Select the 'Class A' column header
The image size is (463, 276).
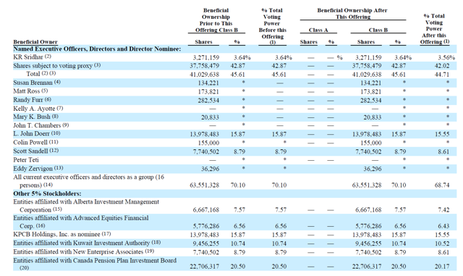(x=318, y=30)
